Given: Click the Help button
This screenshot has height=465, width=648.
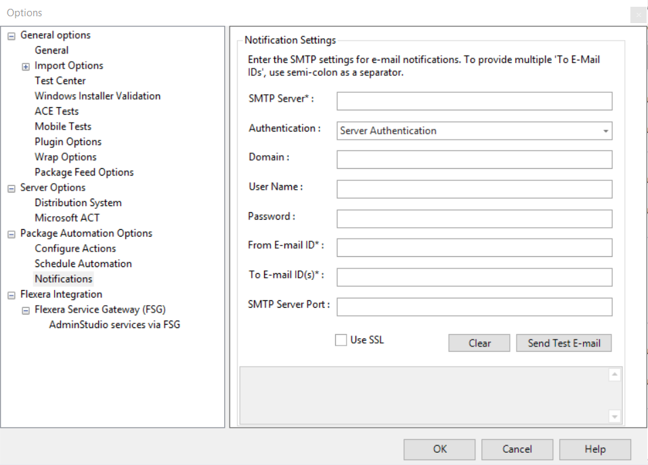Looking at the screenshot, I should point(595,449).
